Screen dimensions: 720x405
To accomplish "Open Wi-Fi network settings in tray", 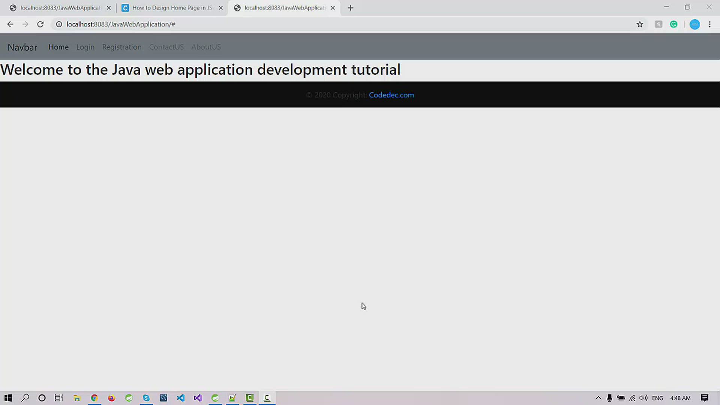I will pos(633,398).
